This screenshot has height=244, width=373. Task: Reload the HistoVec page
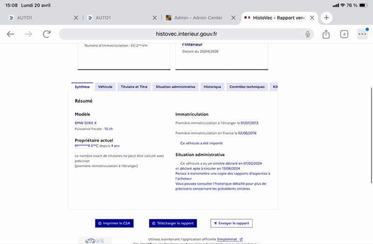47,34
